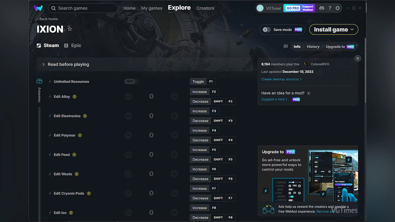
Task: Click minus button for Edit Waste
Action: 128,174
